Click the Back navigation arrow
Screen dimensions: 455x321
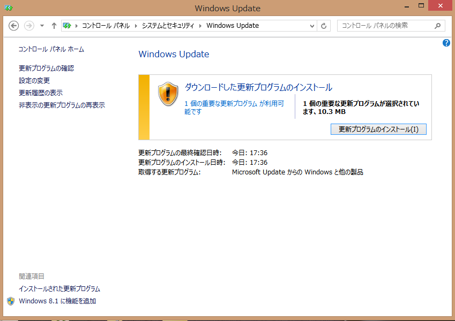[13, 26]
